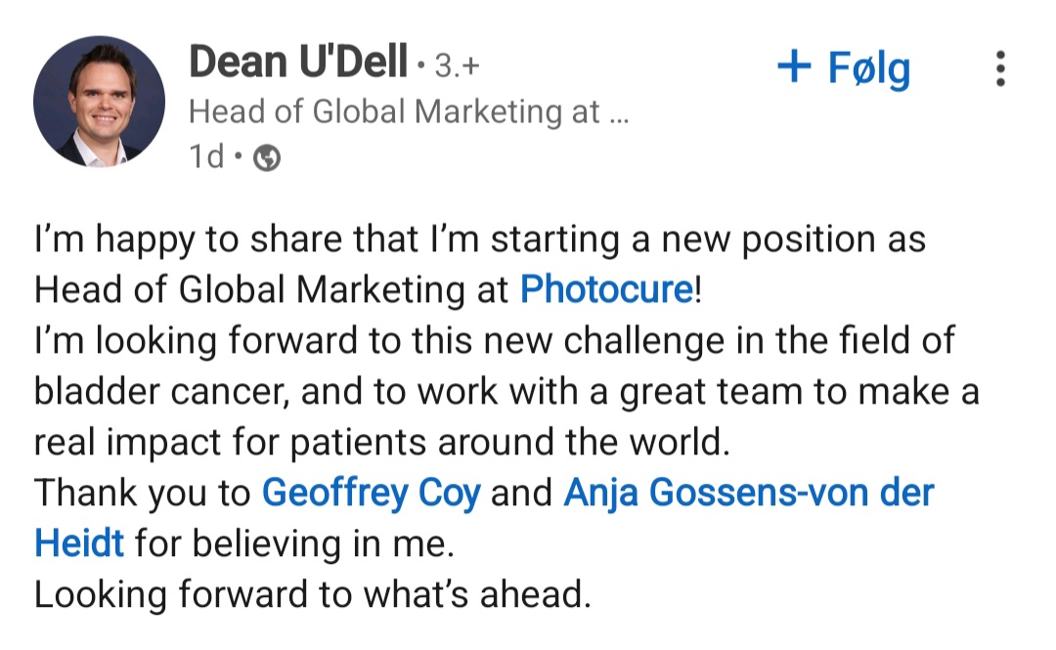Open the three-dot post options menu

coord(1000,68)
